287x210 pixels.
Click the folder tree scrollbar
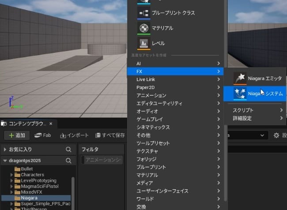pos(73,193)
